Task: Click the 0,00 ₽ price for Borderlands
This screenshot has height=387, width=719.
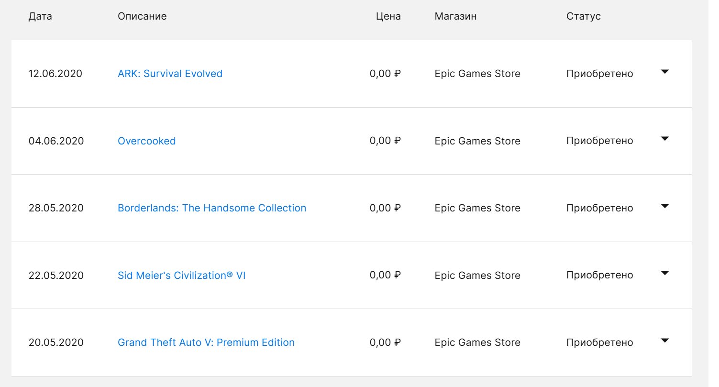Action: [x=385, y=208]
